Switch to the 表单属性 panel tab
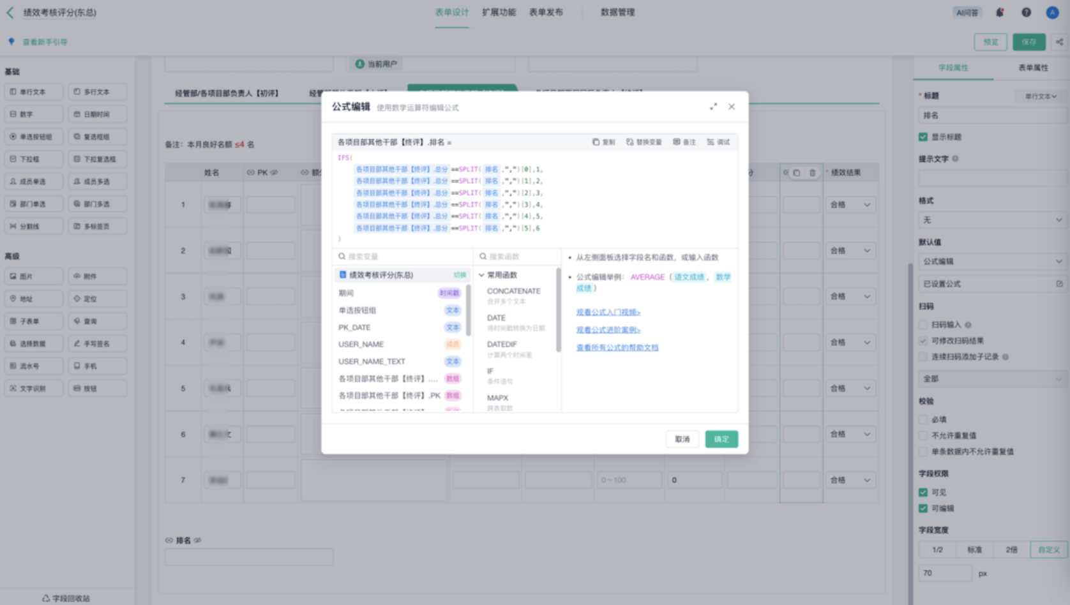 click(1033, 68)
